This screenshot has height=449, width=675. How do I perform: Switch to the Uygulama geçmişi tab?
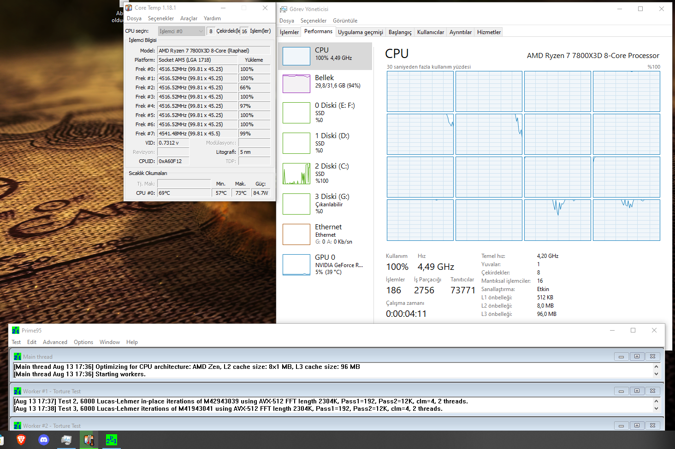[361, 32]
